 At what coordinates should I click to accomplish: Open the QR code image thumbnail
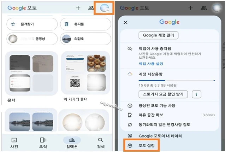(75, 82)
